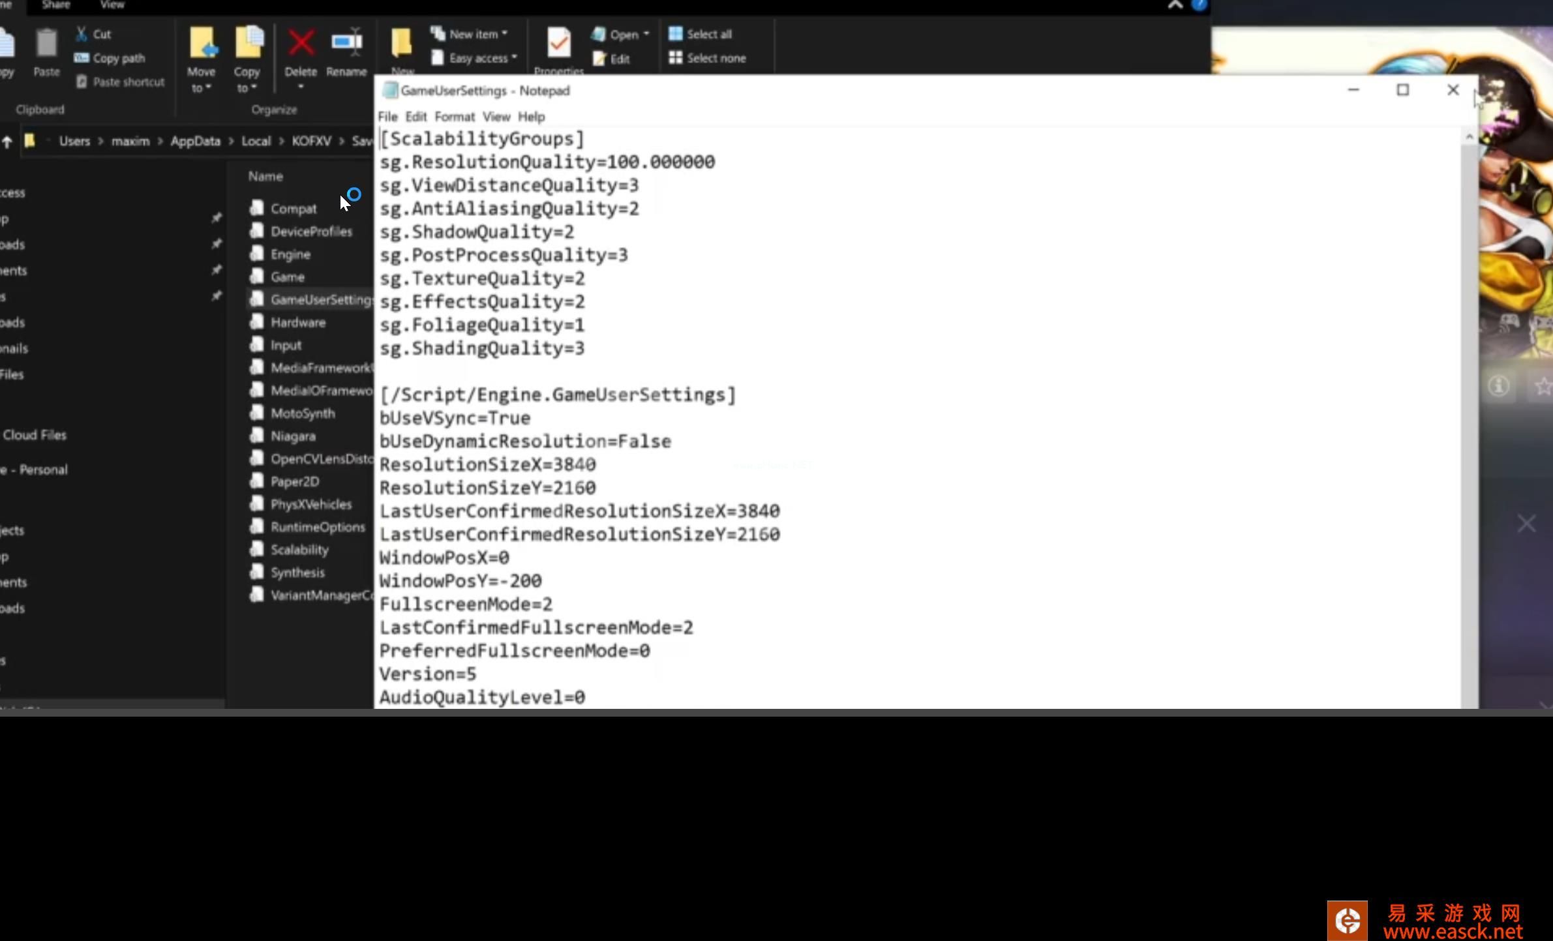Click the red Delete icon

point(301,43)
